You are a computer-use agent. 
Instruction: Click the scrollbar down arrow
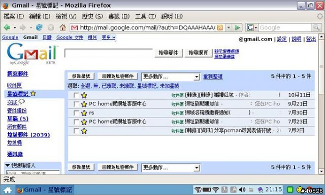321,171
